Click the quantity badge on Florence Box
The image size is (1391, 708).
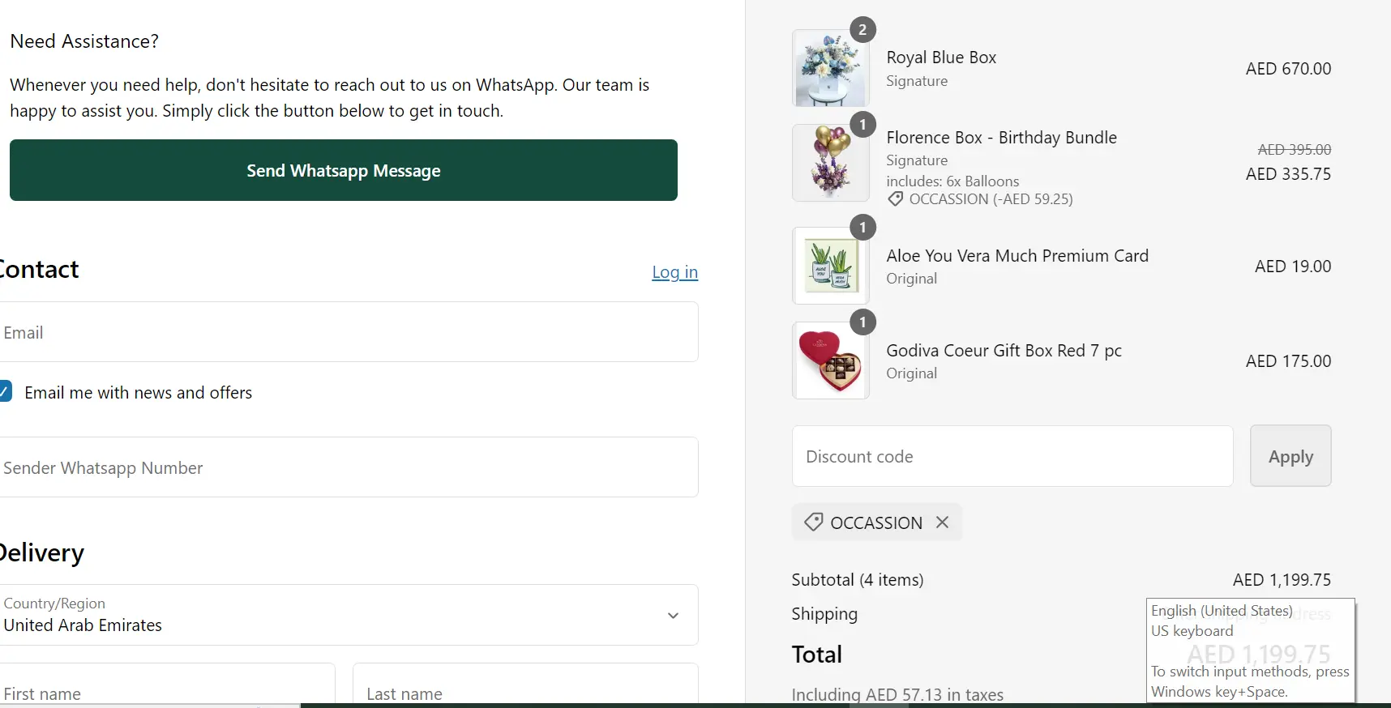pyautogui.click(x=862, y=125)
